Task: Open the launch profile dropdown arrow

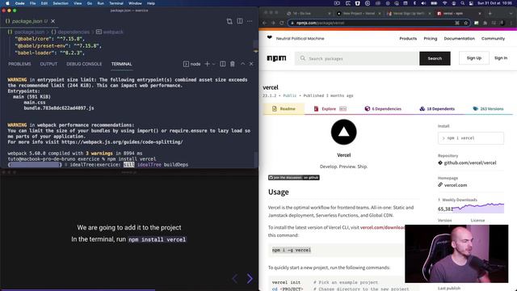Action: 213,64
